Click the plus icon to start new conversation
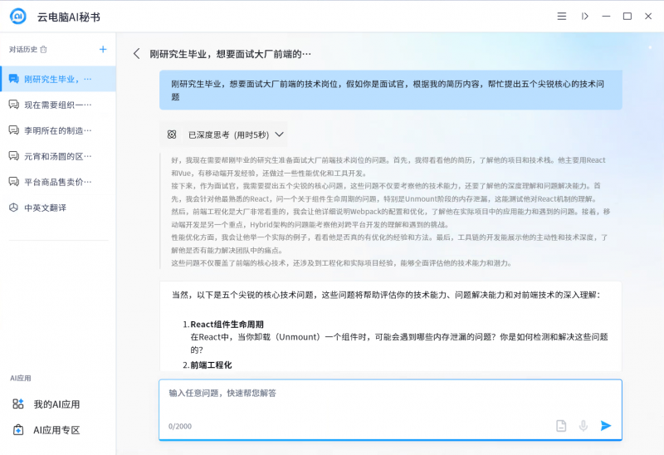This screenshot has height=455, width=664. click(103, 50)
